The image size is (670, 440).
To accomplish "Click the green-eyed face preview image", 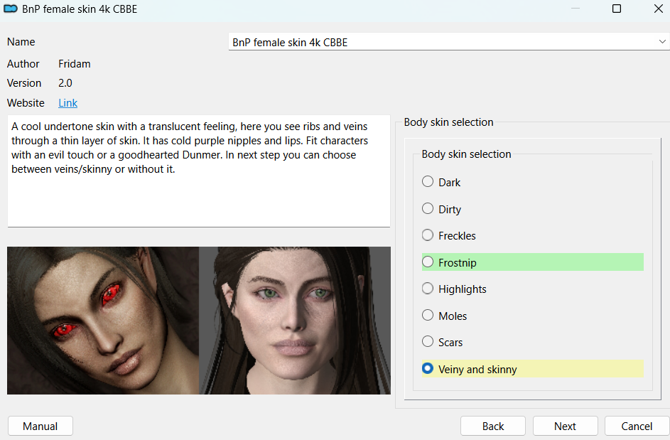I will pos(295,321).
